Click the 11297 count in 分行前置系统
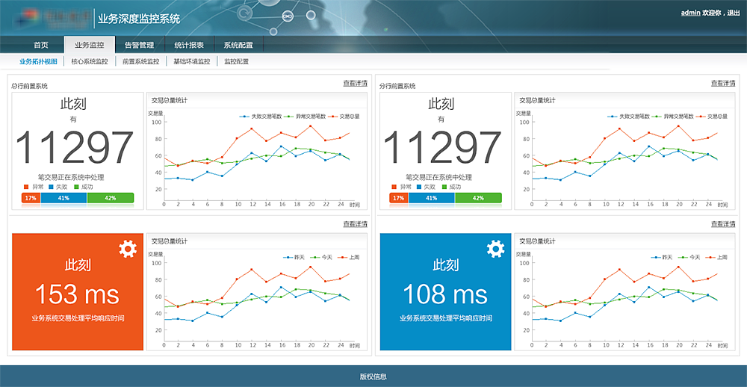 pos(442,148)
